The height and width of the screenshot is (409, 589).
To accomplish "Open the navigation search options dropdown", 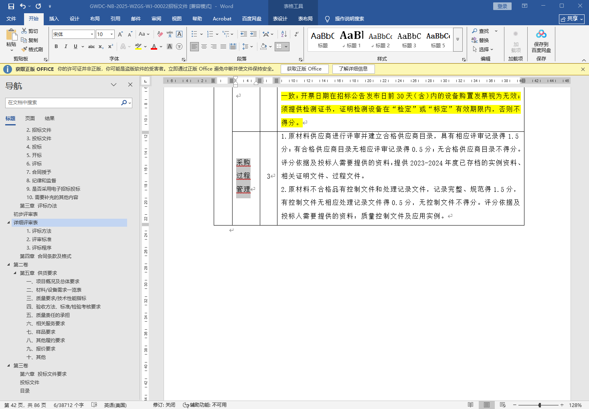I will click(x=130, y=103).
